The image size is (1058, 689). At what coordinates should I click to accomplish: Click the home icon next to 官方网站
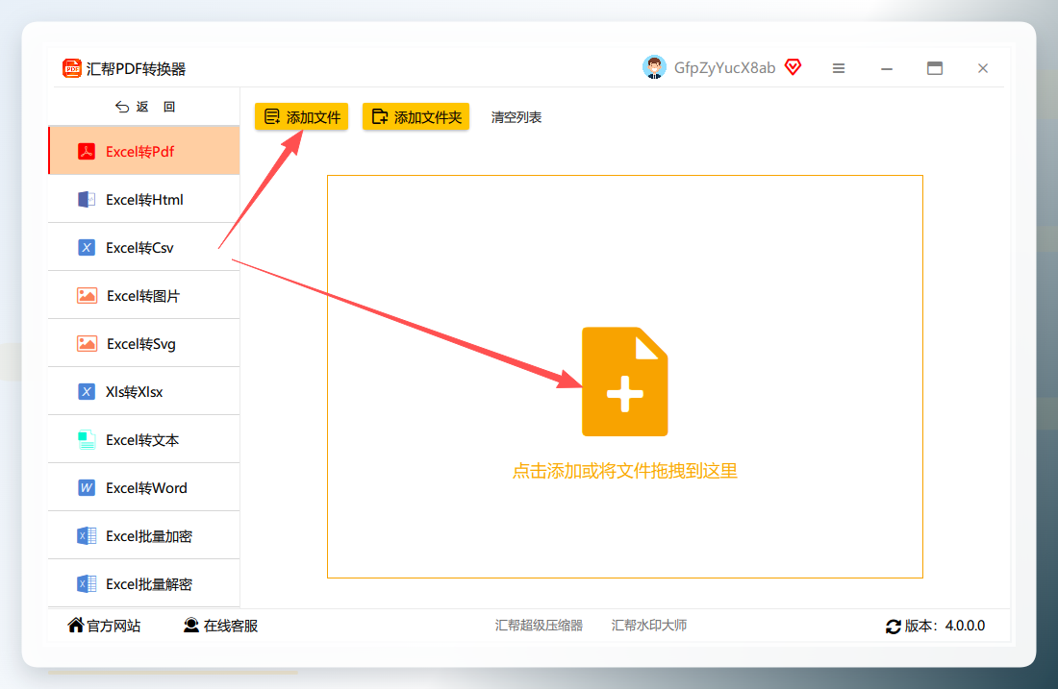pos(76,625)
